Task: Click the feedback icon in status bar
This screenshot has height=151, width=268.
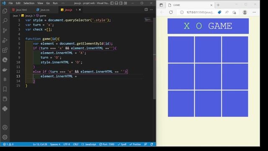Action: (x=145, y=144)
